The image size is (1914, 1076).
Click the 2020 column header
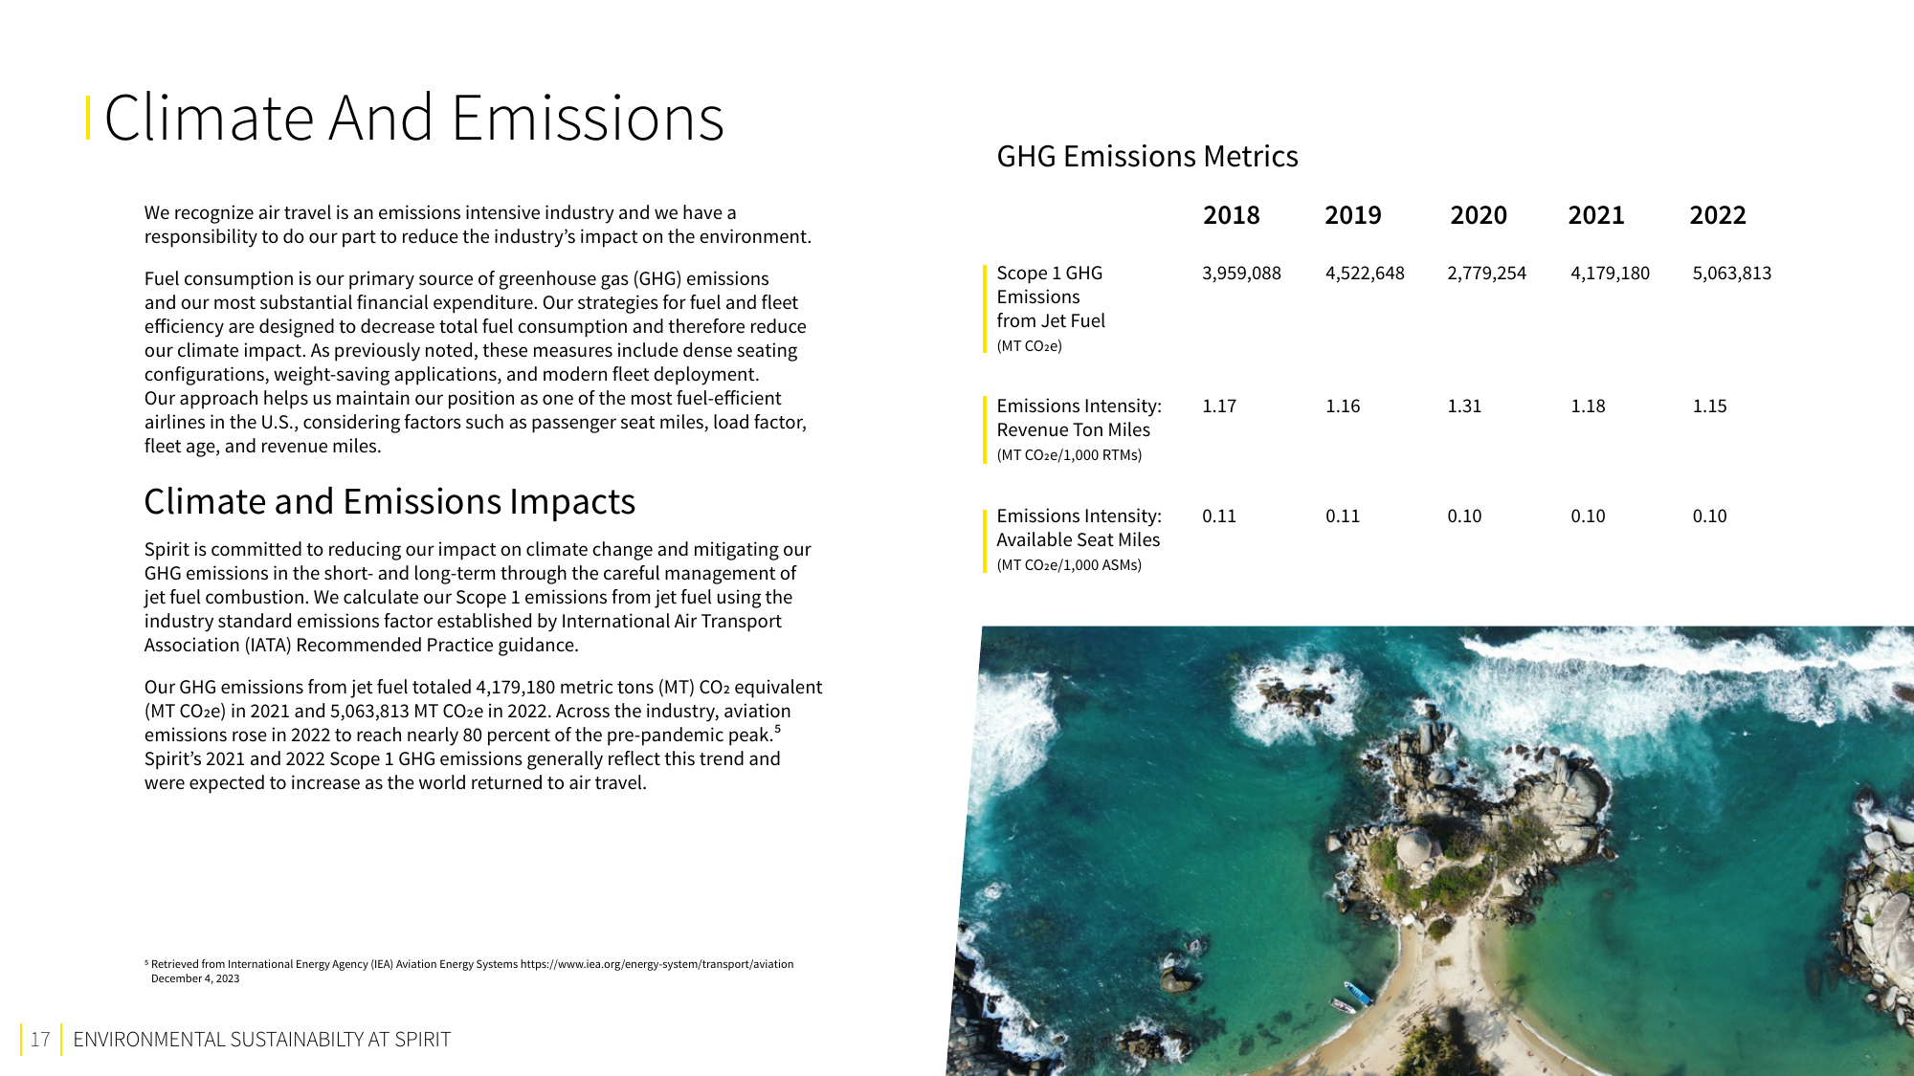pos(1478,215)
